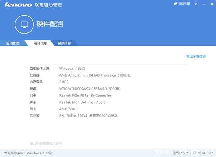Viewport: 216px width, 157px height.
Task: Click the 内存容量 row label
Action: point(36,82)
